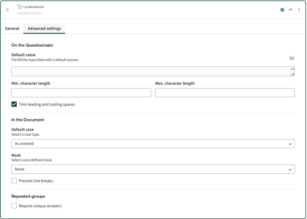Open the Mask dropdown showing None
307x219 pixels.
pos(153,169)
